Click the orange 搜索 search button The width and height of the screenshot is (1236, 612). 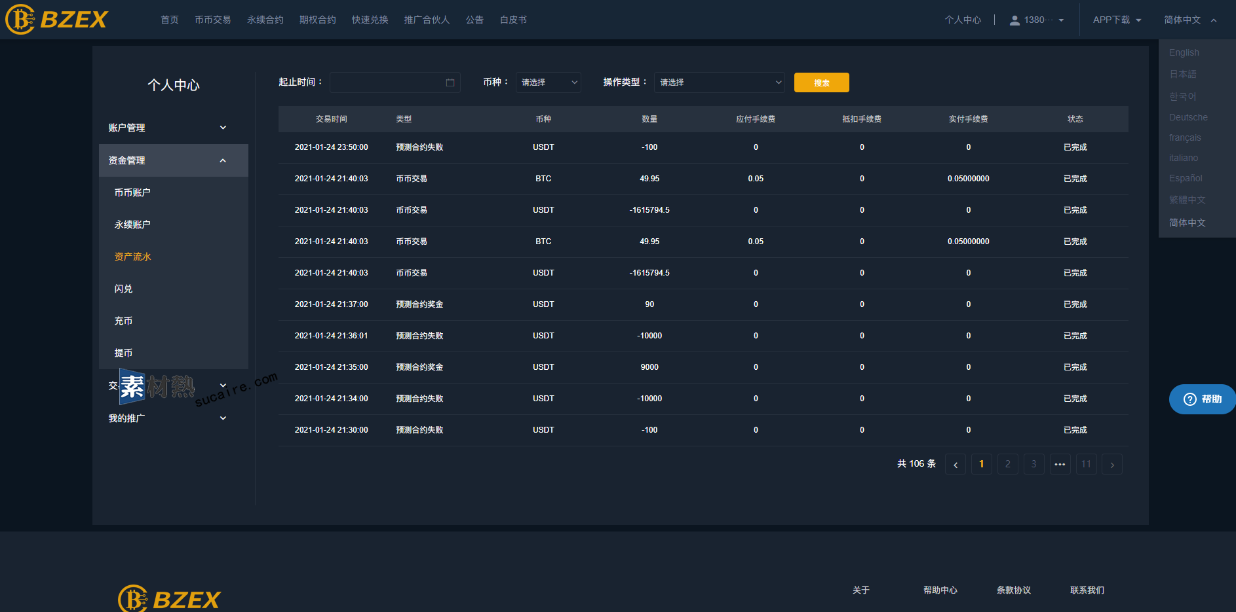[821, 82]
